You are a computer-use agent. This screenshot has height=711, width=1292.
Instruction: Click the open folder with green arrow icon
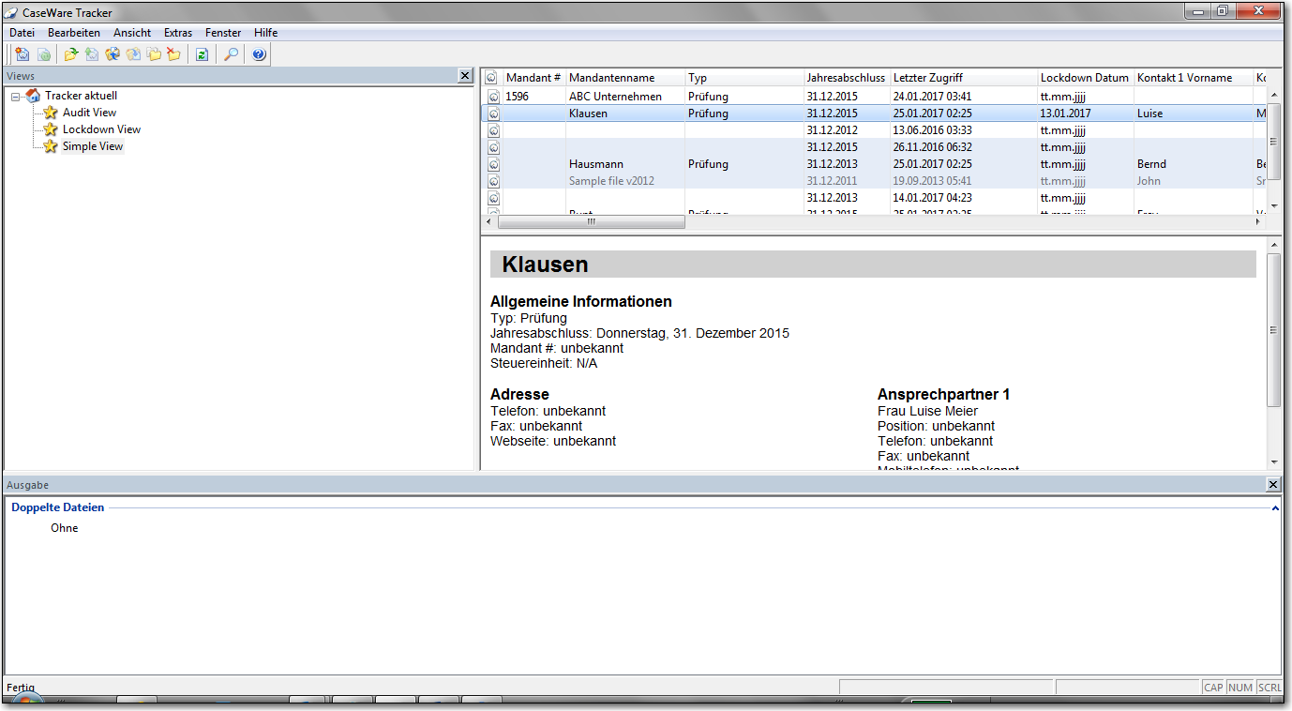(x=71, y=54)
